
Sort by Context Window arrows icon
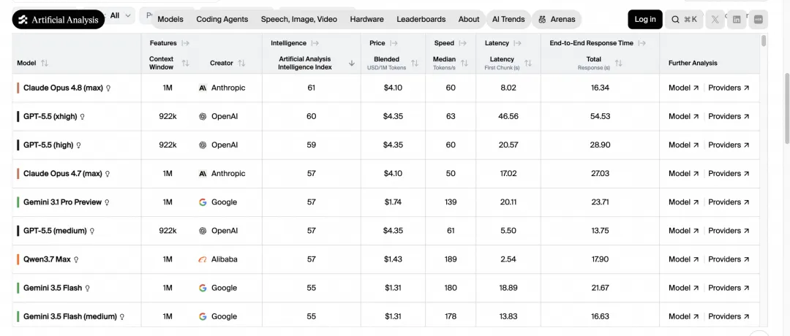185,64
